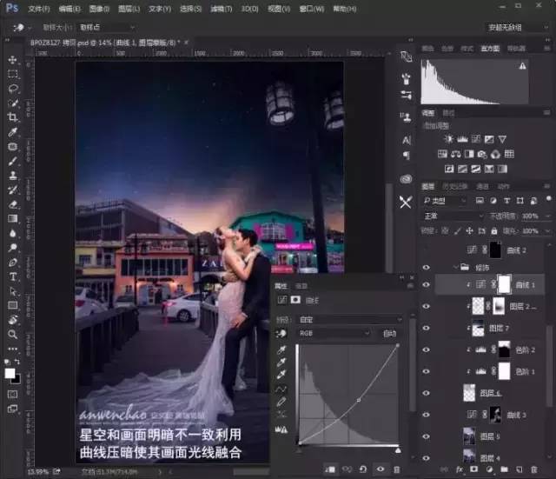This screenshot has width=556, height=479.
Task: Select the Rectangular Marquee tool
Action: click(x=13, y=74)
